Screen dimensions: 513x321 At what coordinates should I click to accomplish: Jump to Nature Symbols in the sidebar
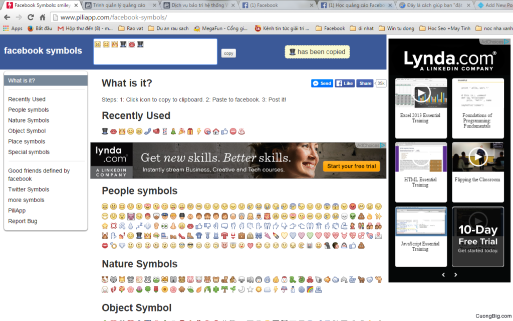(29, 120)
